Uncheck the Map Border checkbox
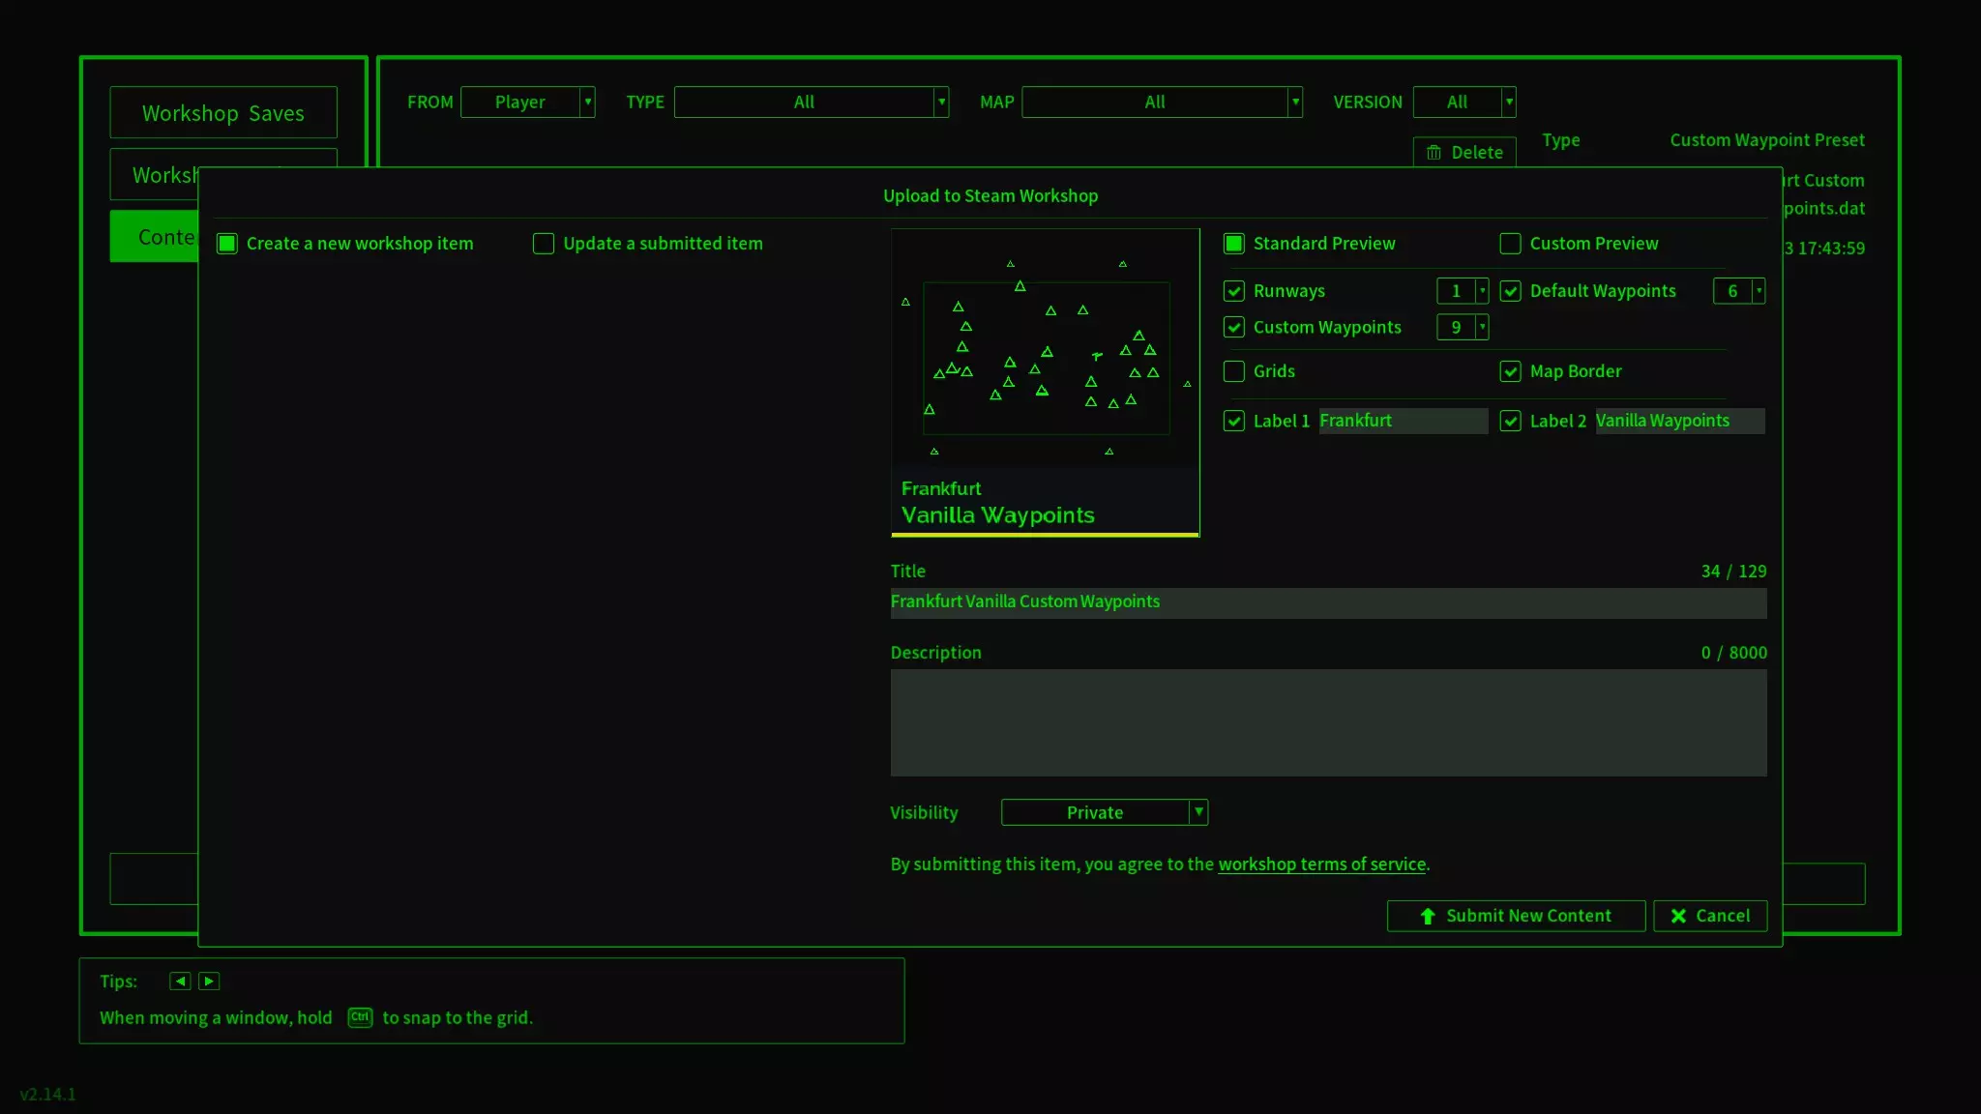The width and height of the screenshot is (1981, 1114). (1510, 371)
